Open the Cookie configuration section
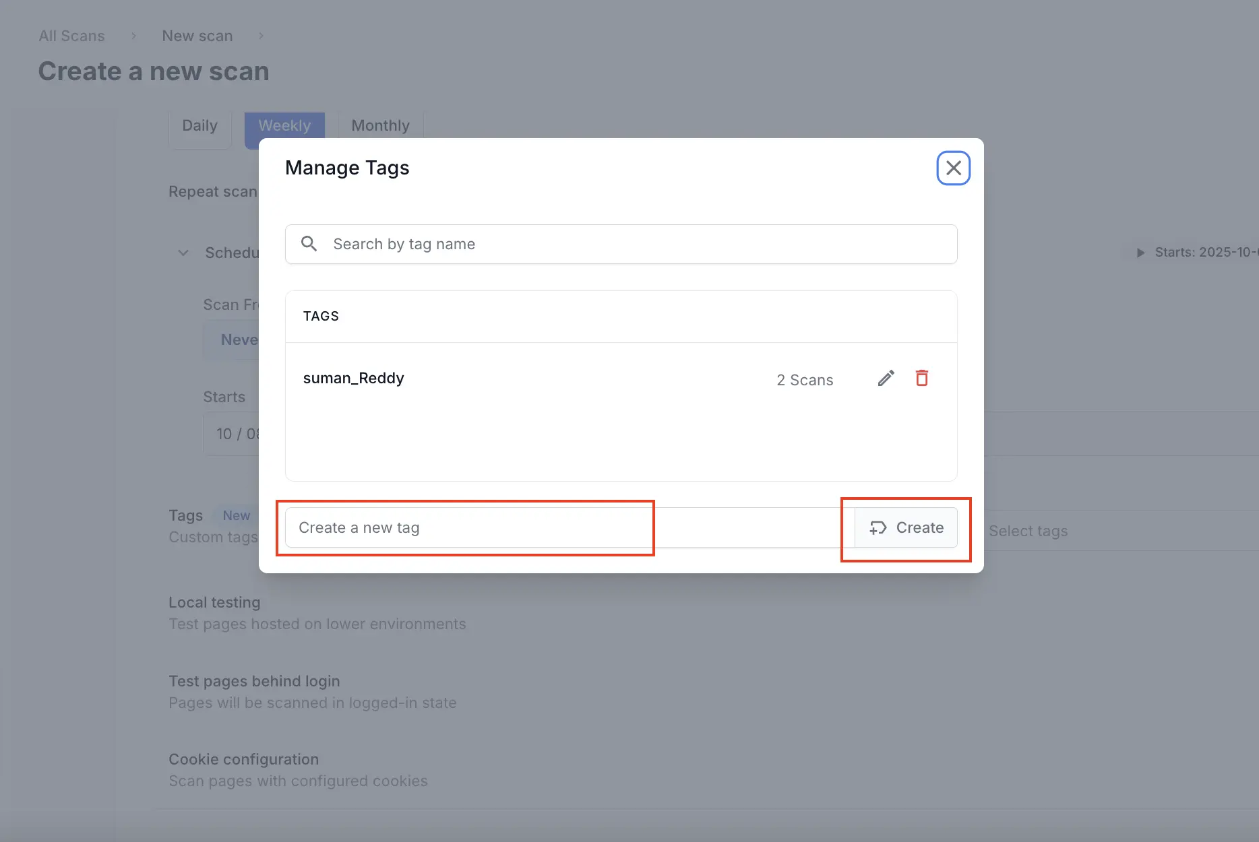Screen dimensions: 1259x842 (x=243, y=759)
